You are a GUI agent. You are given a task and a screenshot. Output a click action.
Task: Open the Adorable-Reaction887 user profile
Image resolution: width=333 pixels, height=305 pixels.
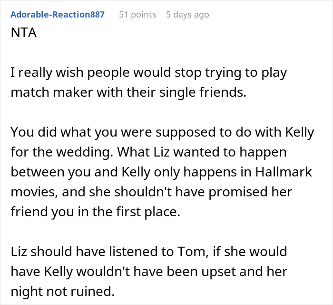(x=57, y=15)
